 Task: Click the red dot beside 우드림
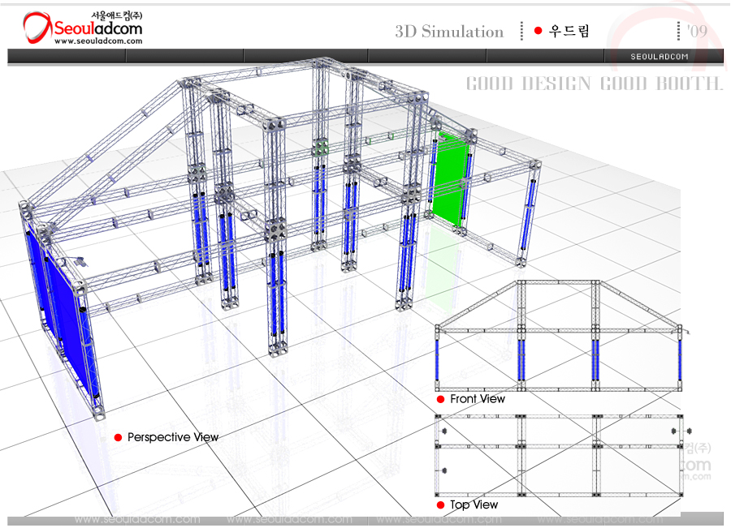[538, 31]
